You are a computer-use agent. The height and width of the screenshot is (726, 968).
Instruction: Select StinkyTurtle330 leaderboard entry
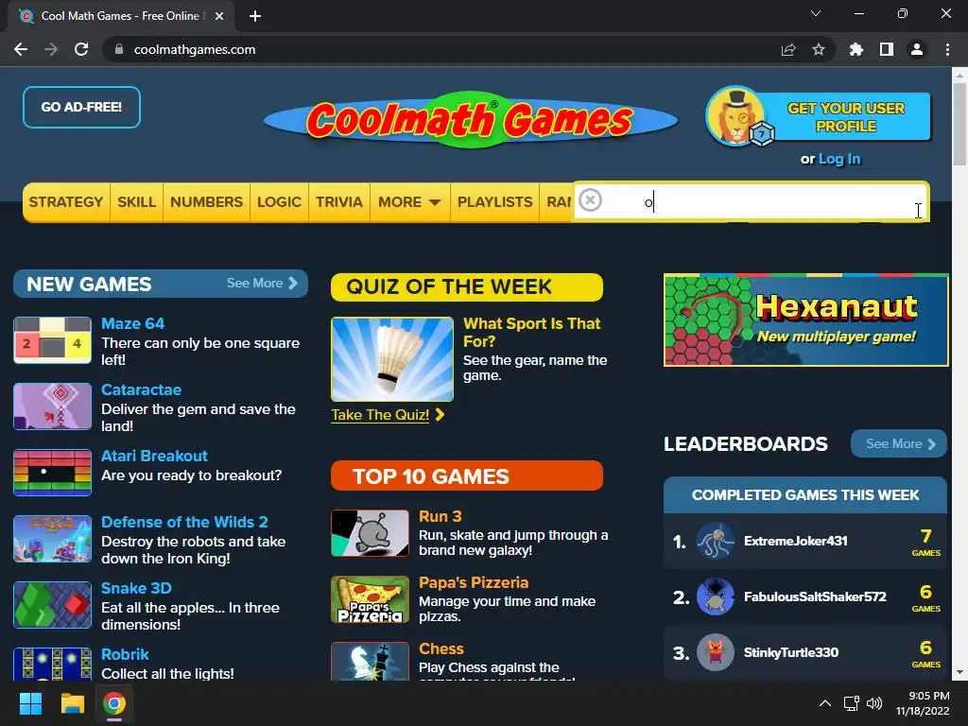tap(805, 652)
